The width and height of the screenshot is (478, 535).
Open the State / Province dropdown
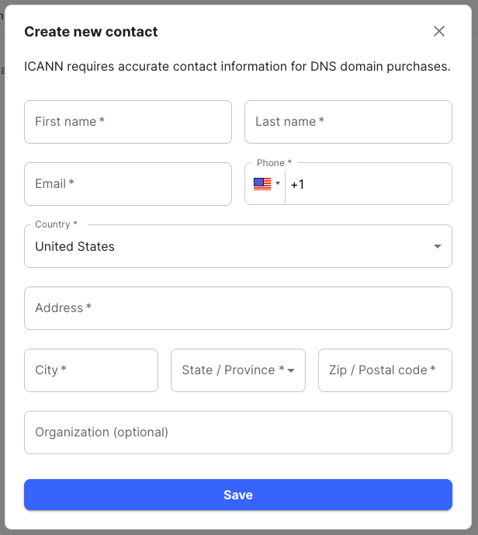231,370
